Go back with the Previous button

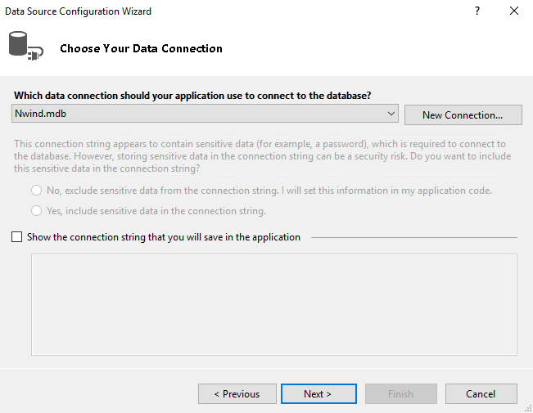(237, 394)
